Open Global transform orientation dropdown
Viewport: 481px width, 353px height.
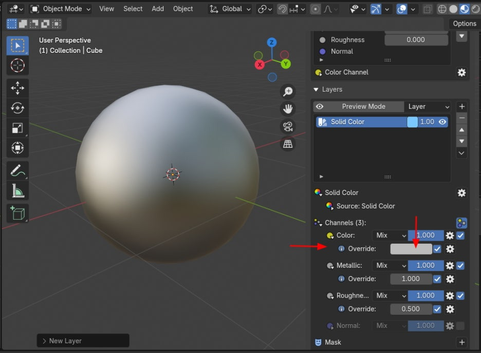[x=230, y=9]
